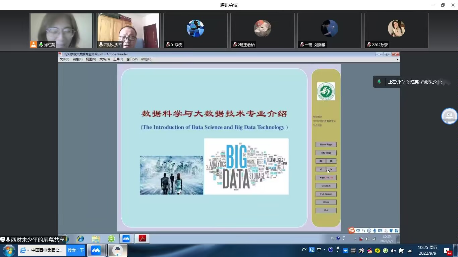
Task: Click the orange host icon on 刘红英 tile
Action: [x=34, y=45]
